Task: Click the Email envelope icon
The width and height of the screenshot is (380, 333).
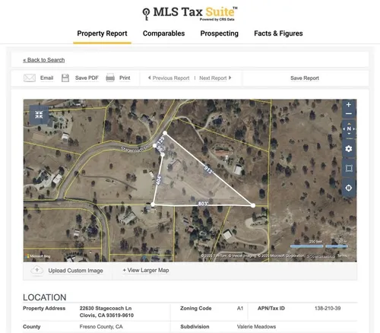Action: (x=30, y=78)
